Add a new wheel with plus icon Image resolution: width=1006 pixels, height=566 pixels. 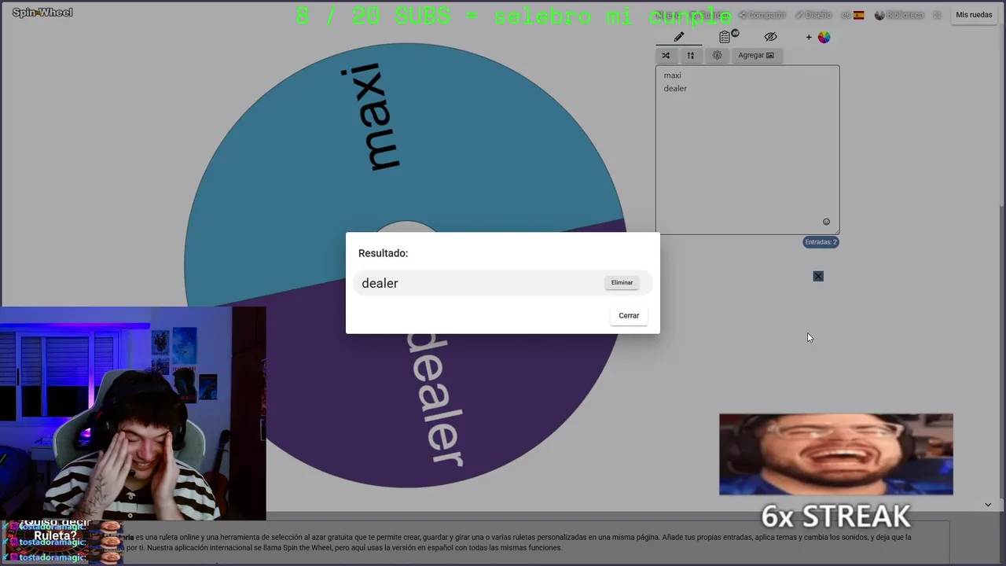pyautogui.click(x=808, y=37)
